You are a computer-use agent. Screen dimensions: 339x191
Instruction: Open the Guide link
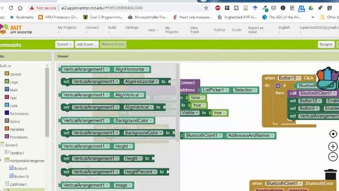tap(236, 30)
